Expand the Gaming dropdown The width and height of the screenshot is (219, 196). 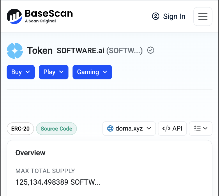pyautogui.click(x=92, y=72)
